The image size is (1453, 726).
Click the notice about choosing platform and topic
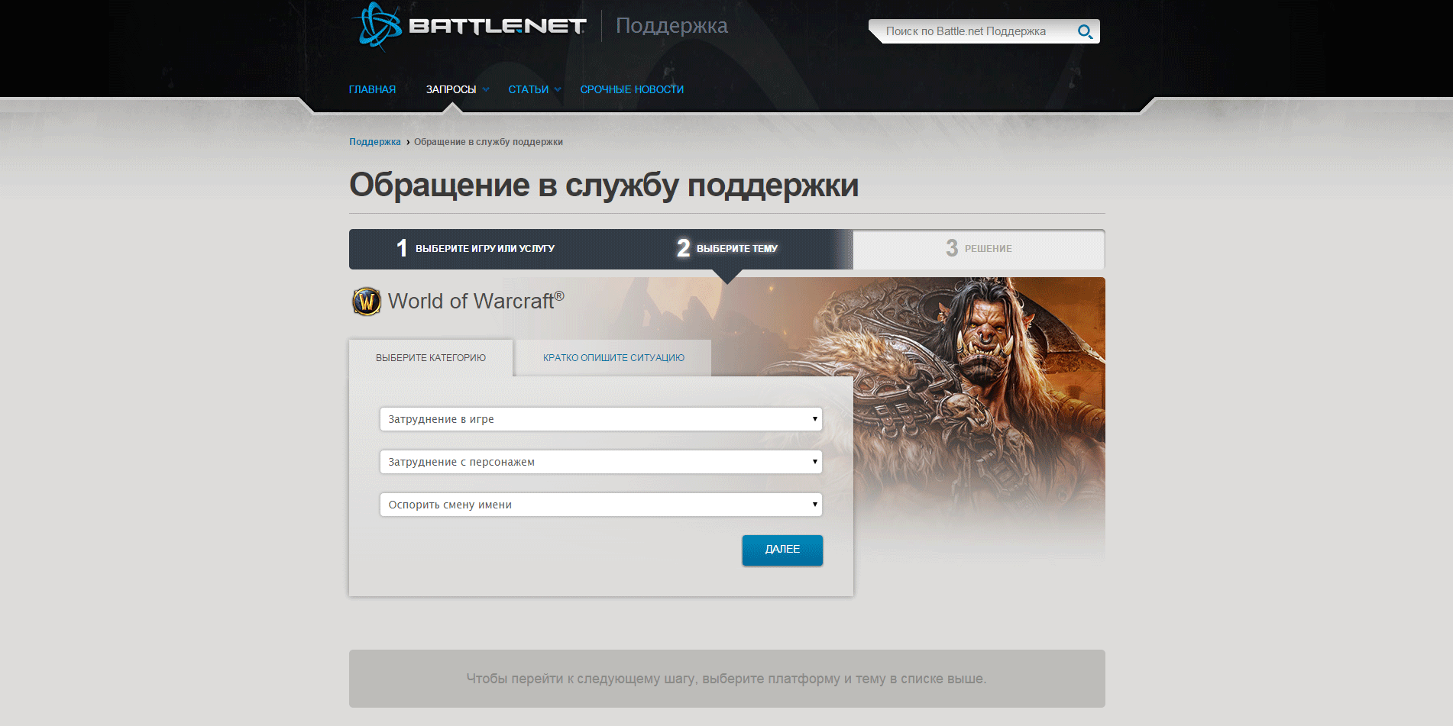pos(726,679)
